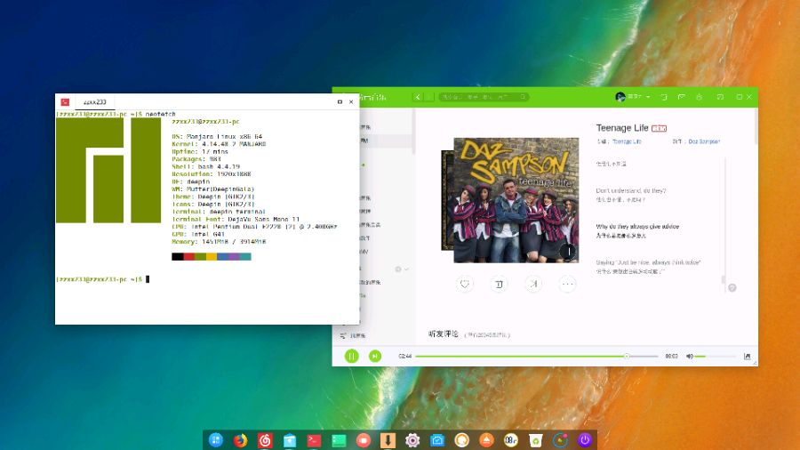This screenshot has height=450, width=800.
Task: Skip to the next track
Action: (375, 356)
